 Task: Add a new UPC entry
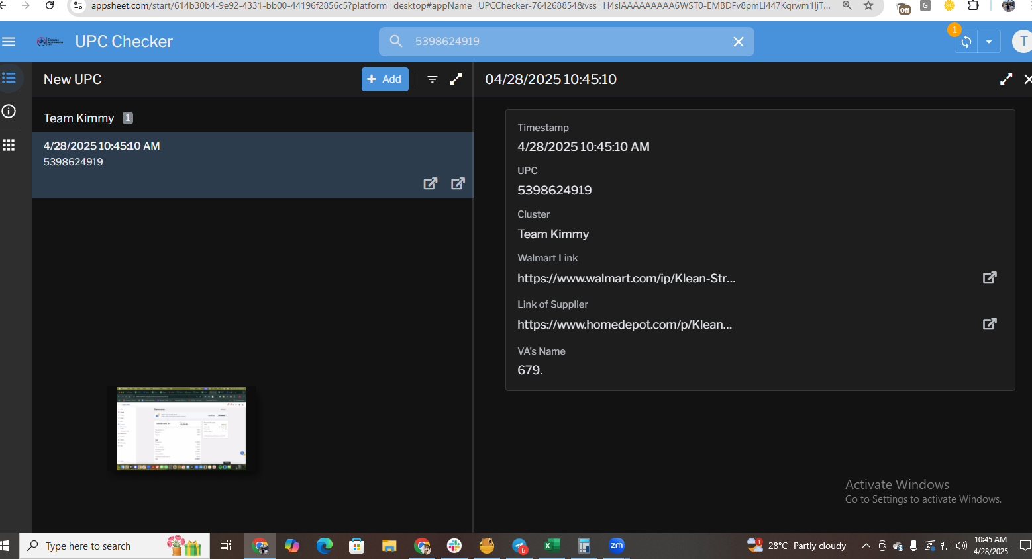point(385,79)
